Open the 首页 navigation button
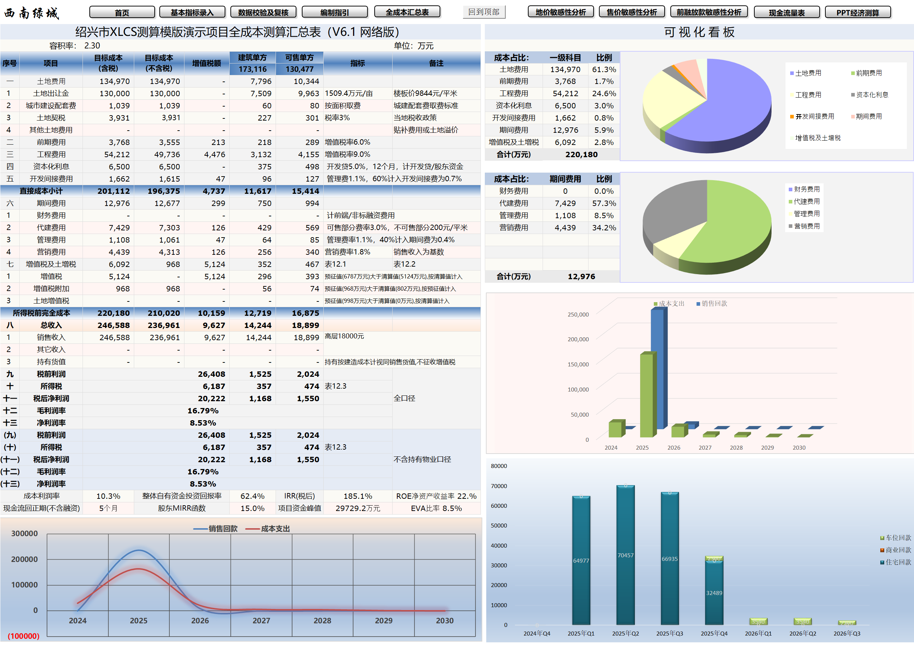 pos(122,12)
